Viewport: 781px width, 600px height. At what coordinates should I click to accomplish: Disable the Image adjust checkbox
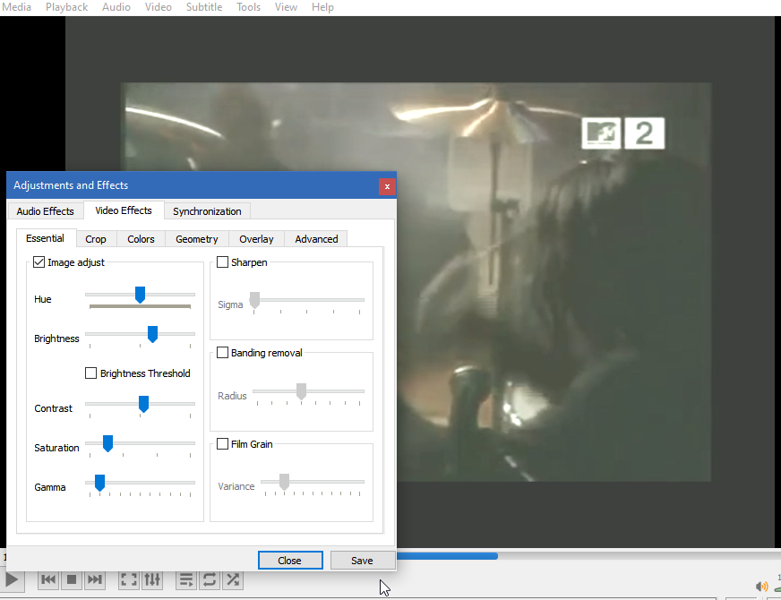coord(39,261)
